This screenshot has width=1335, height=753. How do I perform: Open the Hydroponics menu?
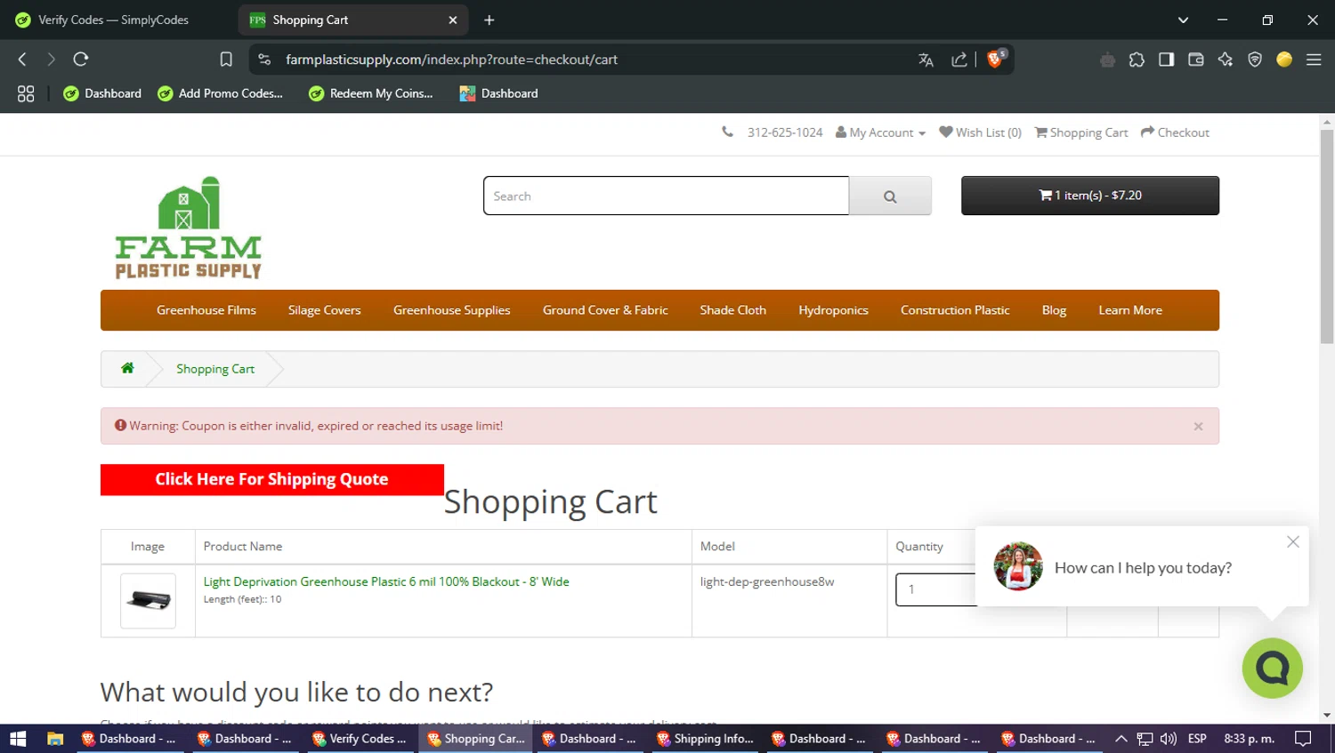click(x=833, y=310)
